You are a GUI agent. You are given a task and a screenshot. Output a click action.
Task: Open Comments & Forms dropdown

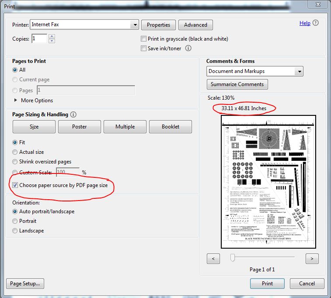click(299, 71)
